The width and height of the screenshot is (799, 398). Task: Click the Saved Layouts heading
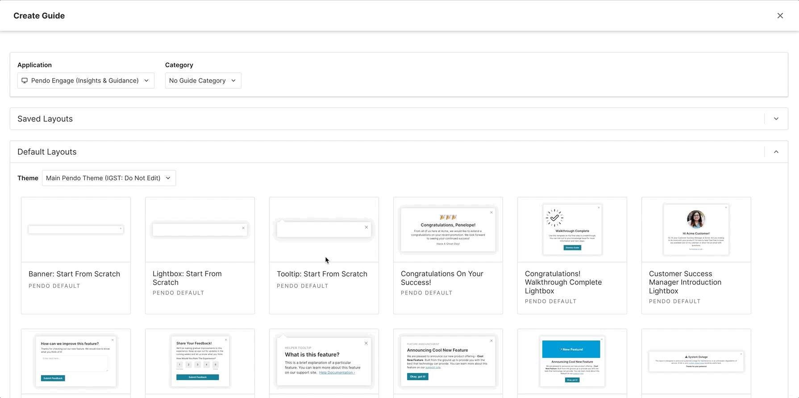pyautogui.click(x=45, y=119)
